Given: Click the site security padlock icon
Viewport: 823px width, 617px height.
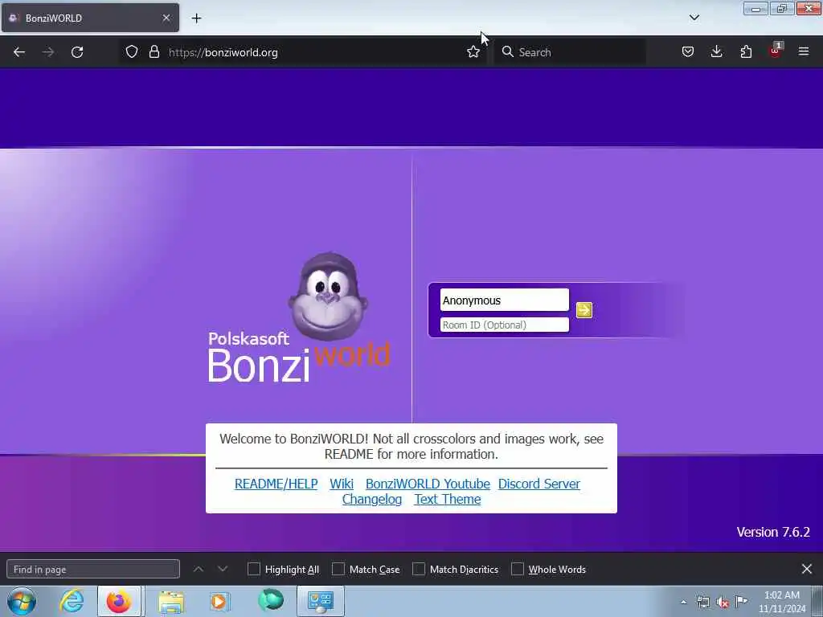Looking at the screenshot, I should (x=154, y=52).
